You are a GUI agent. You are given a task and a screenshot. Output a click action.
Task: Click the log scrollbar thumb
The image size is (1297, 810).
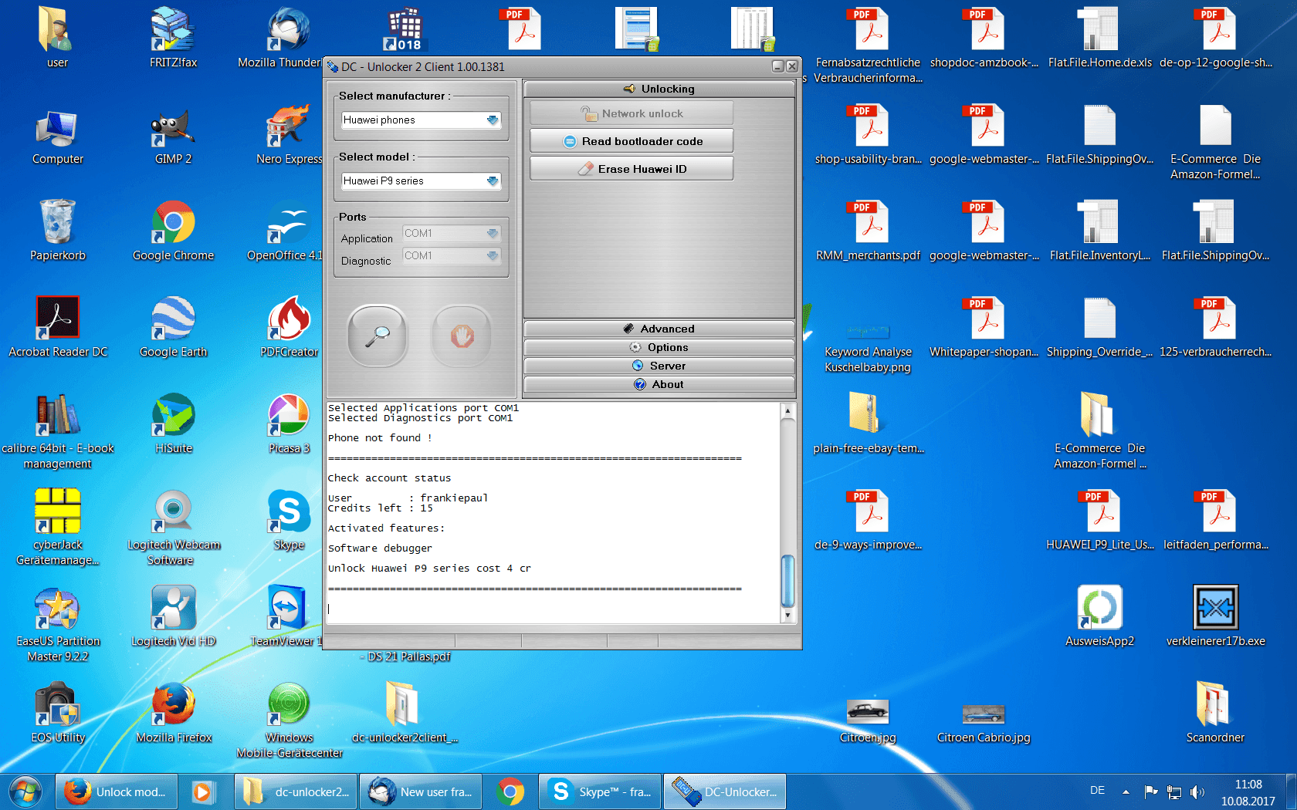(x=787, y=581)
